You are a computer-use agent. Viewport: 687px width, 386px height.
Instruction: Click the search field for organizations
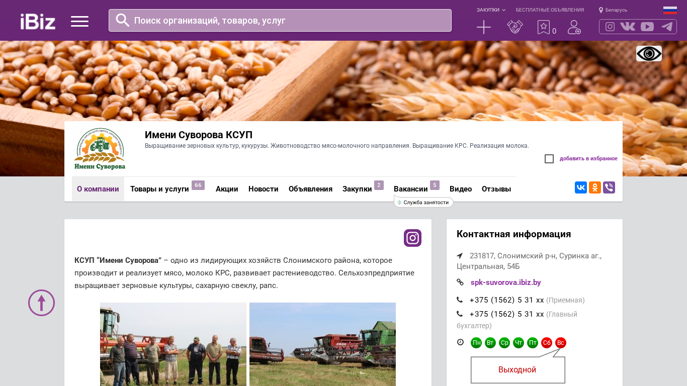(x=280, y=21)
